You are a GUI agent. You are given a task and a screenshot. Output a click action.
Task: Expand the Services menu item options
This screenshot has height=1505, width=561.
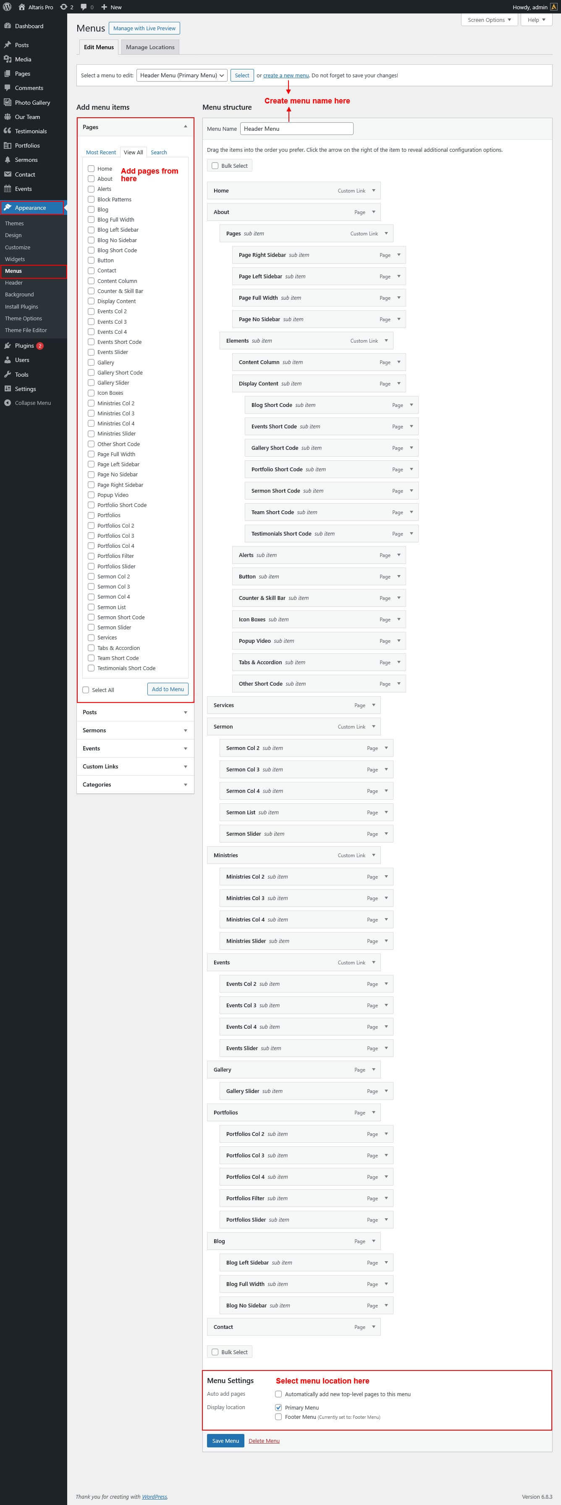[x=374, y=705]
